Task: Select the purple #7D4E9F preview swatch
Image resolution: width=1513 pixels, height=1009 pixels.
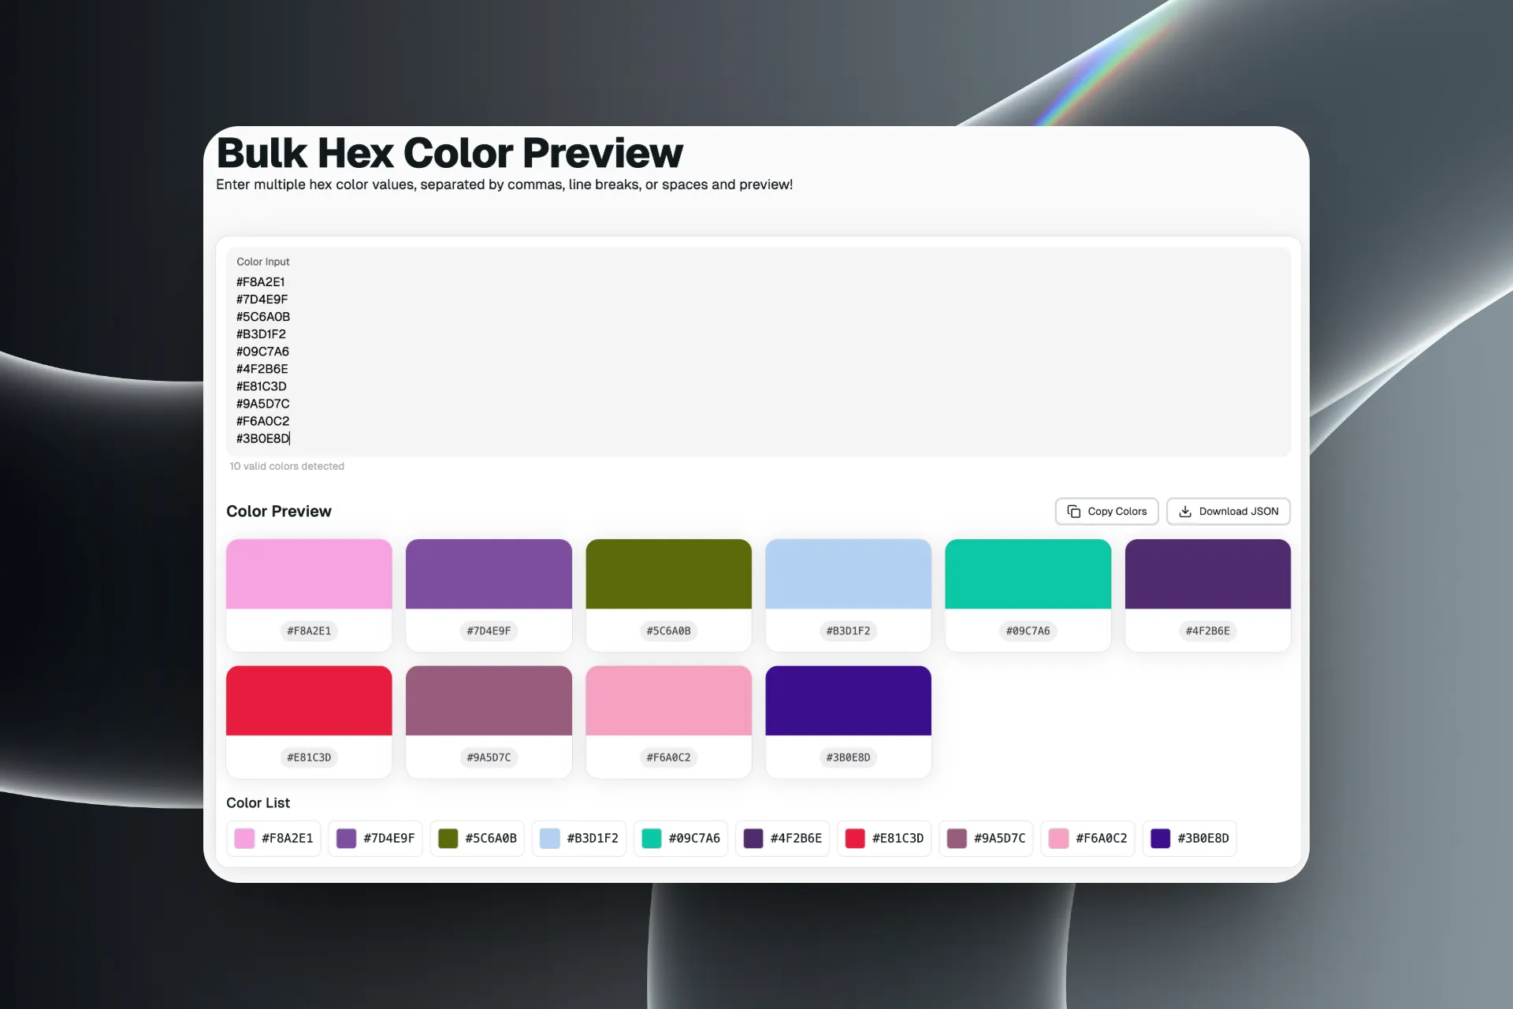Action: tap(489, 574)
